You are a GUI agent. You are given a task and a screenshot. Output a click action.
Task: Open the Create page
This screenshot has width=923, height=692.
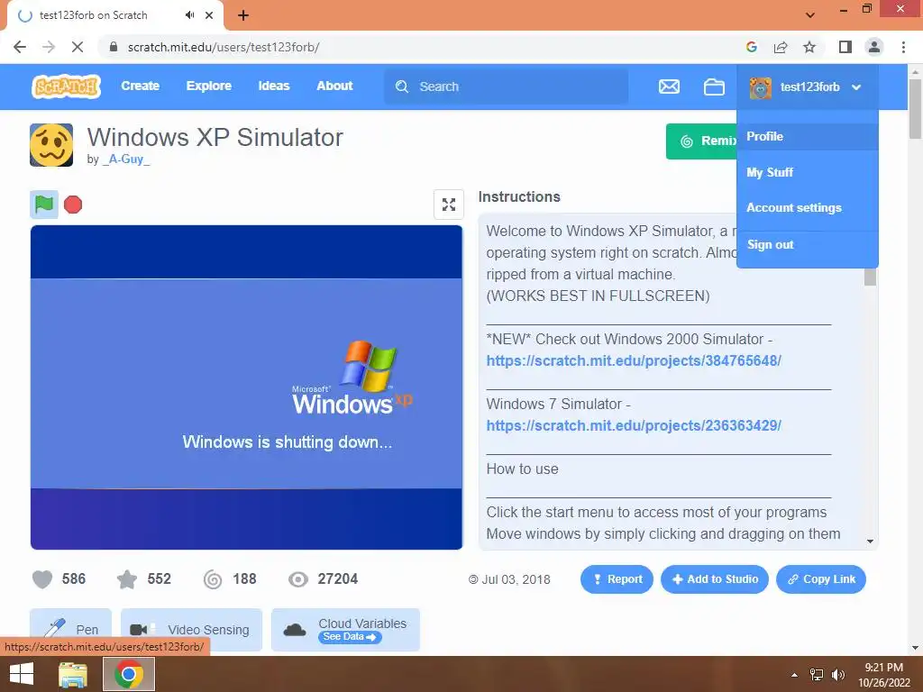click(140, 86)
